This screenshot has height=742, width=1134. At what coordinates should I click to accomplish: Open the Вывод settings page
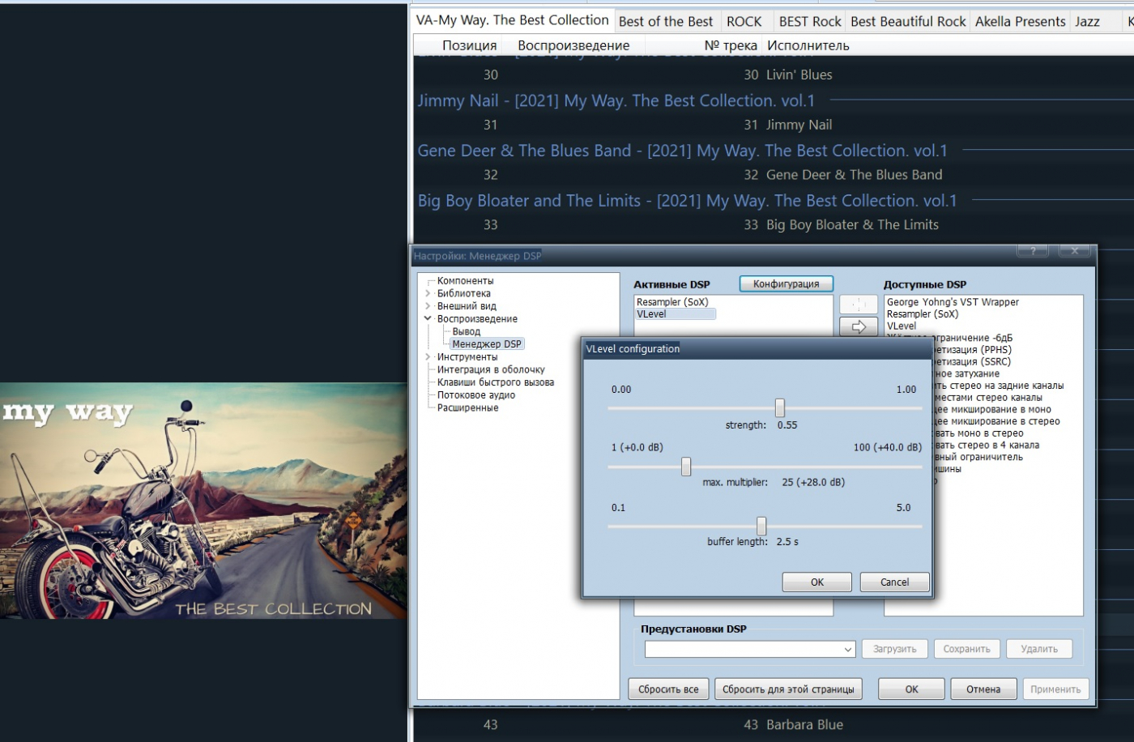(466, 331)
